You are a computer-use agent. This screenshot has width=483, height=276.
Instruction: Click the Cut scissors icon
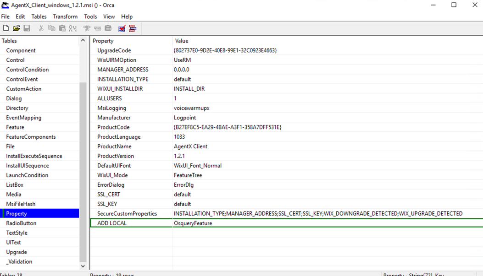[x=41, y=28]
